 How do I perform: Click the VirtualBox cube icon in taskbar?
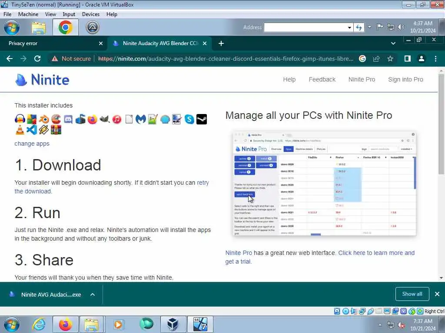[x=173, y=324]
